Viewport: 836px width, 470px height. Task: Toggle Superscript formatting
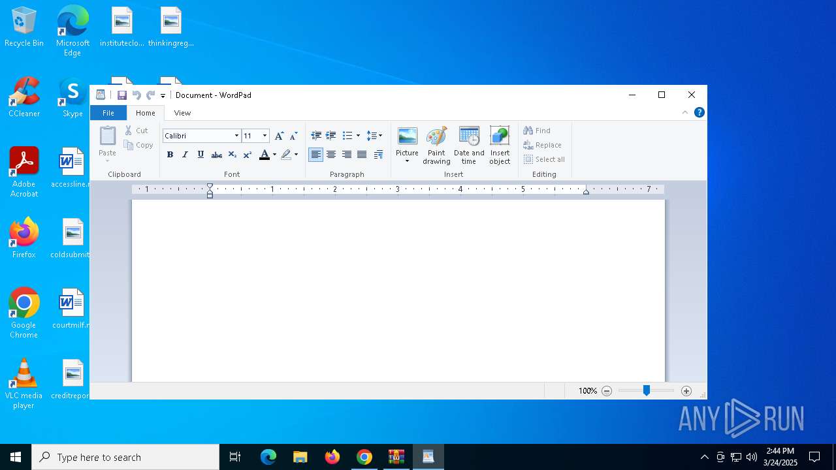pos(248,155)
